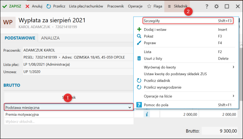The height and width of the screenshot is (139, 243).
Task: Open the Składnik hamburger menu
Action: click(177, 6)
